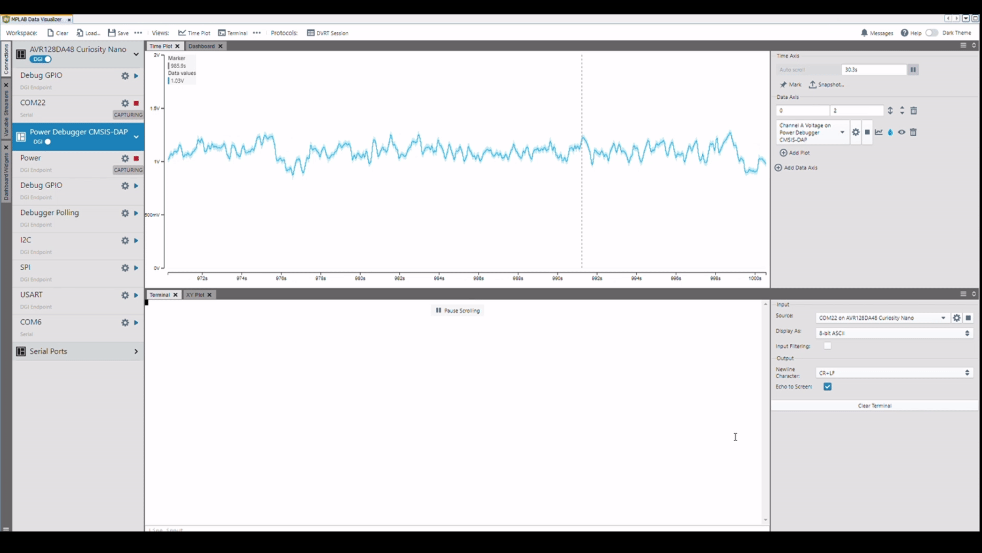Add Plot to the data axis

(795, 153)
